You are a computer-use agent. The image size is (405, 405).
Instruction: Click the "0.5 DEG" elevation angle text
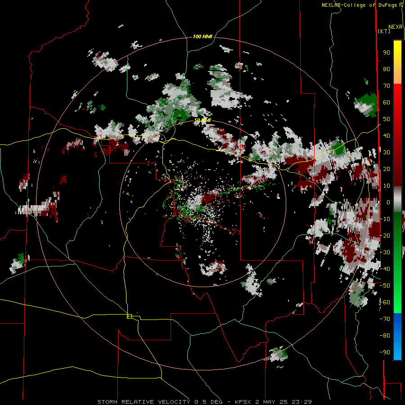(208, 402)
